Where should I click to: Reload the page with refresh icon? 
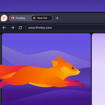pyautogui.click(x=20, y=28)
